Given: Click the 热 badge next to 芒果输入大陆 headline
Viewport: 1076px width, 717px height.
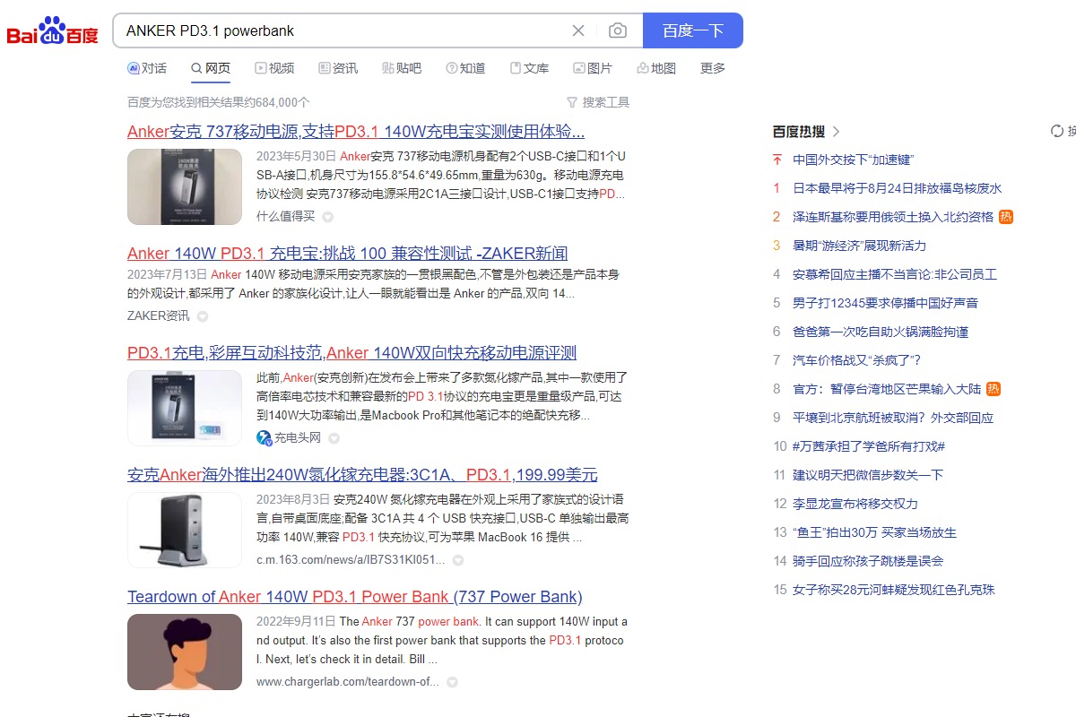Looking at the screenshot, I should [x=994, y=389].
